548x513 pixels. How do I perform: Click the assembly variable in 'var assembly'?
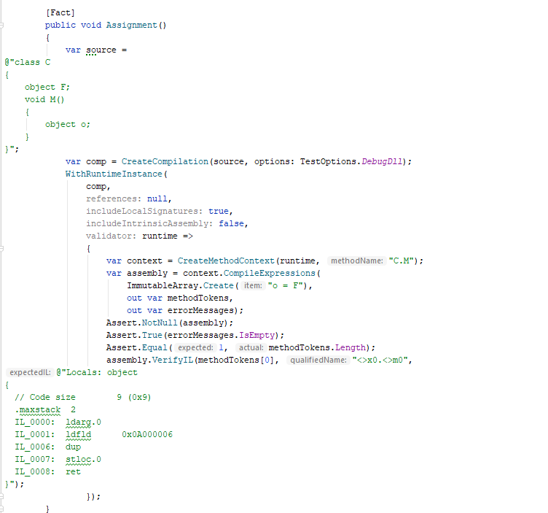tap(147, 274)
